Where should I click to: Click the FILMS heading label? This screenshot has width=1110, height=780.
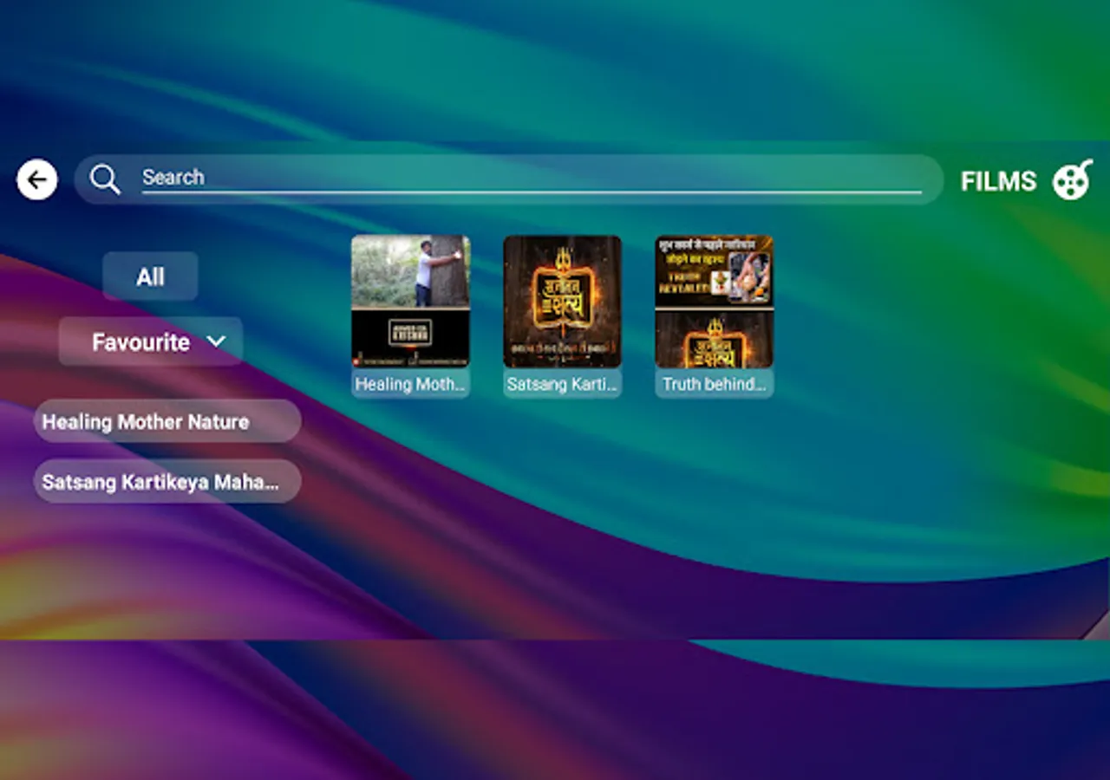[998, 181]
